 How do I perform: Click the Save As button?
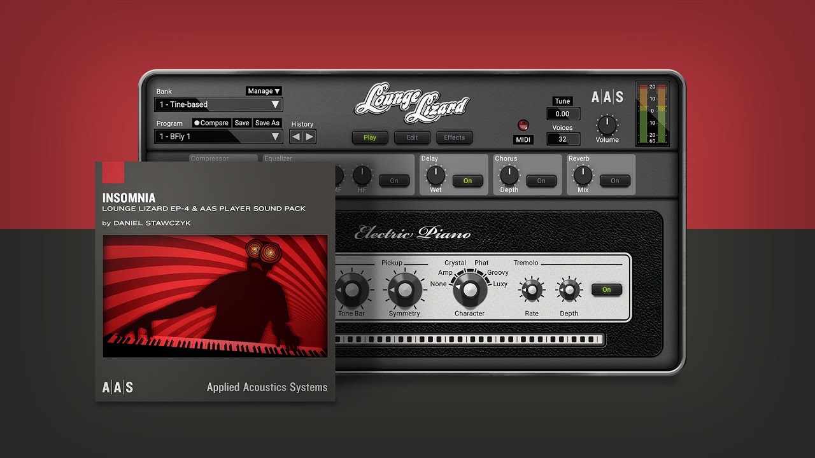(267, 123)
